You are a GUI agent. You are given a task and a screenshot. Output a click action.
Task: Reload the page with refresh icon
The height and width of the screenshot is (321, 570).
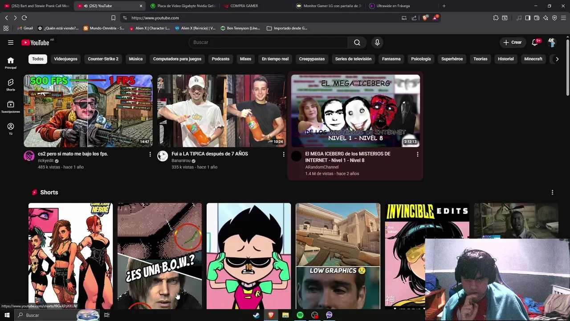click(x=24, y=18)
